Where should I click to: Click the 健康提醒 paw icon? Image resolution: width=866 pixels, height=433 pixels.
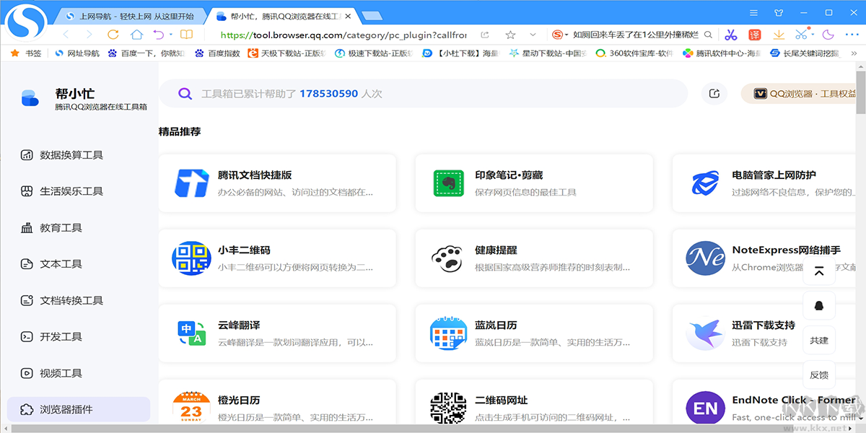(447, 258)
